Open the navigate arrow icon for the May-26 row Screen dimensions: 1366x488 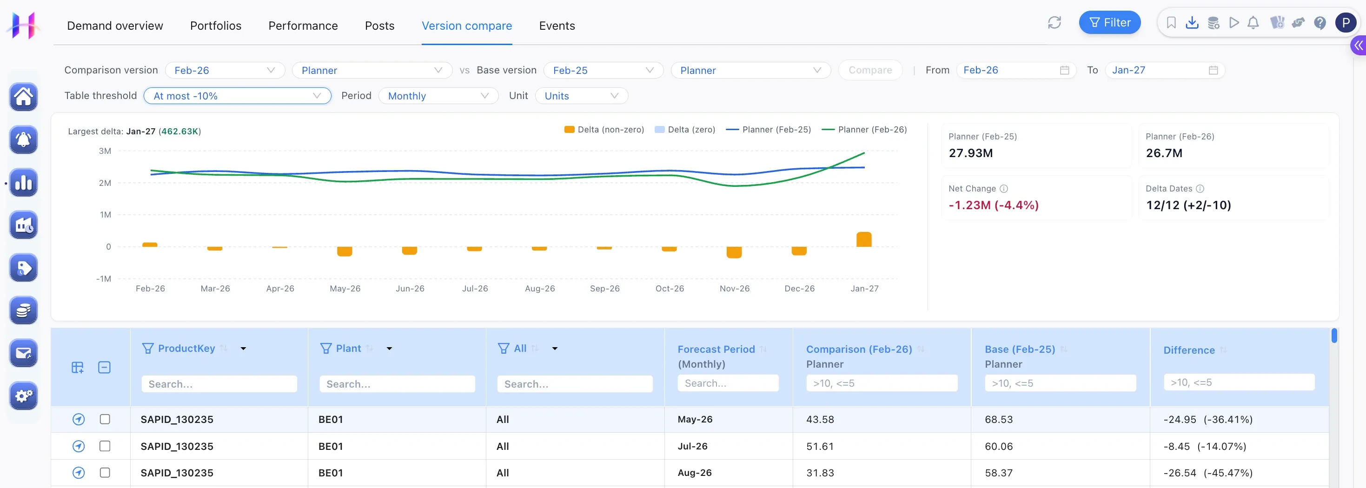[79, 420]
